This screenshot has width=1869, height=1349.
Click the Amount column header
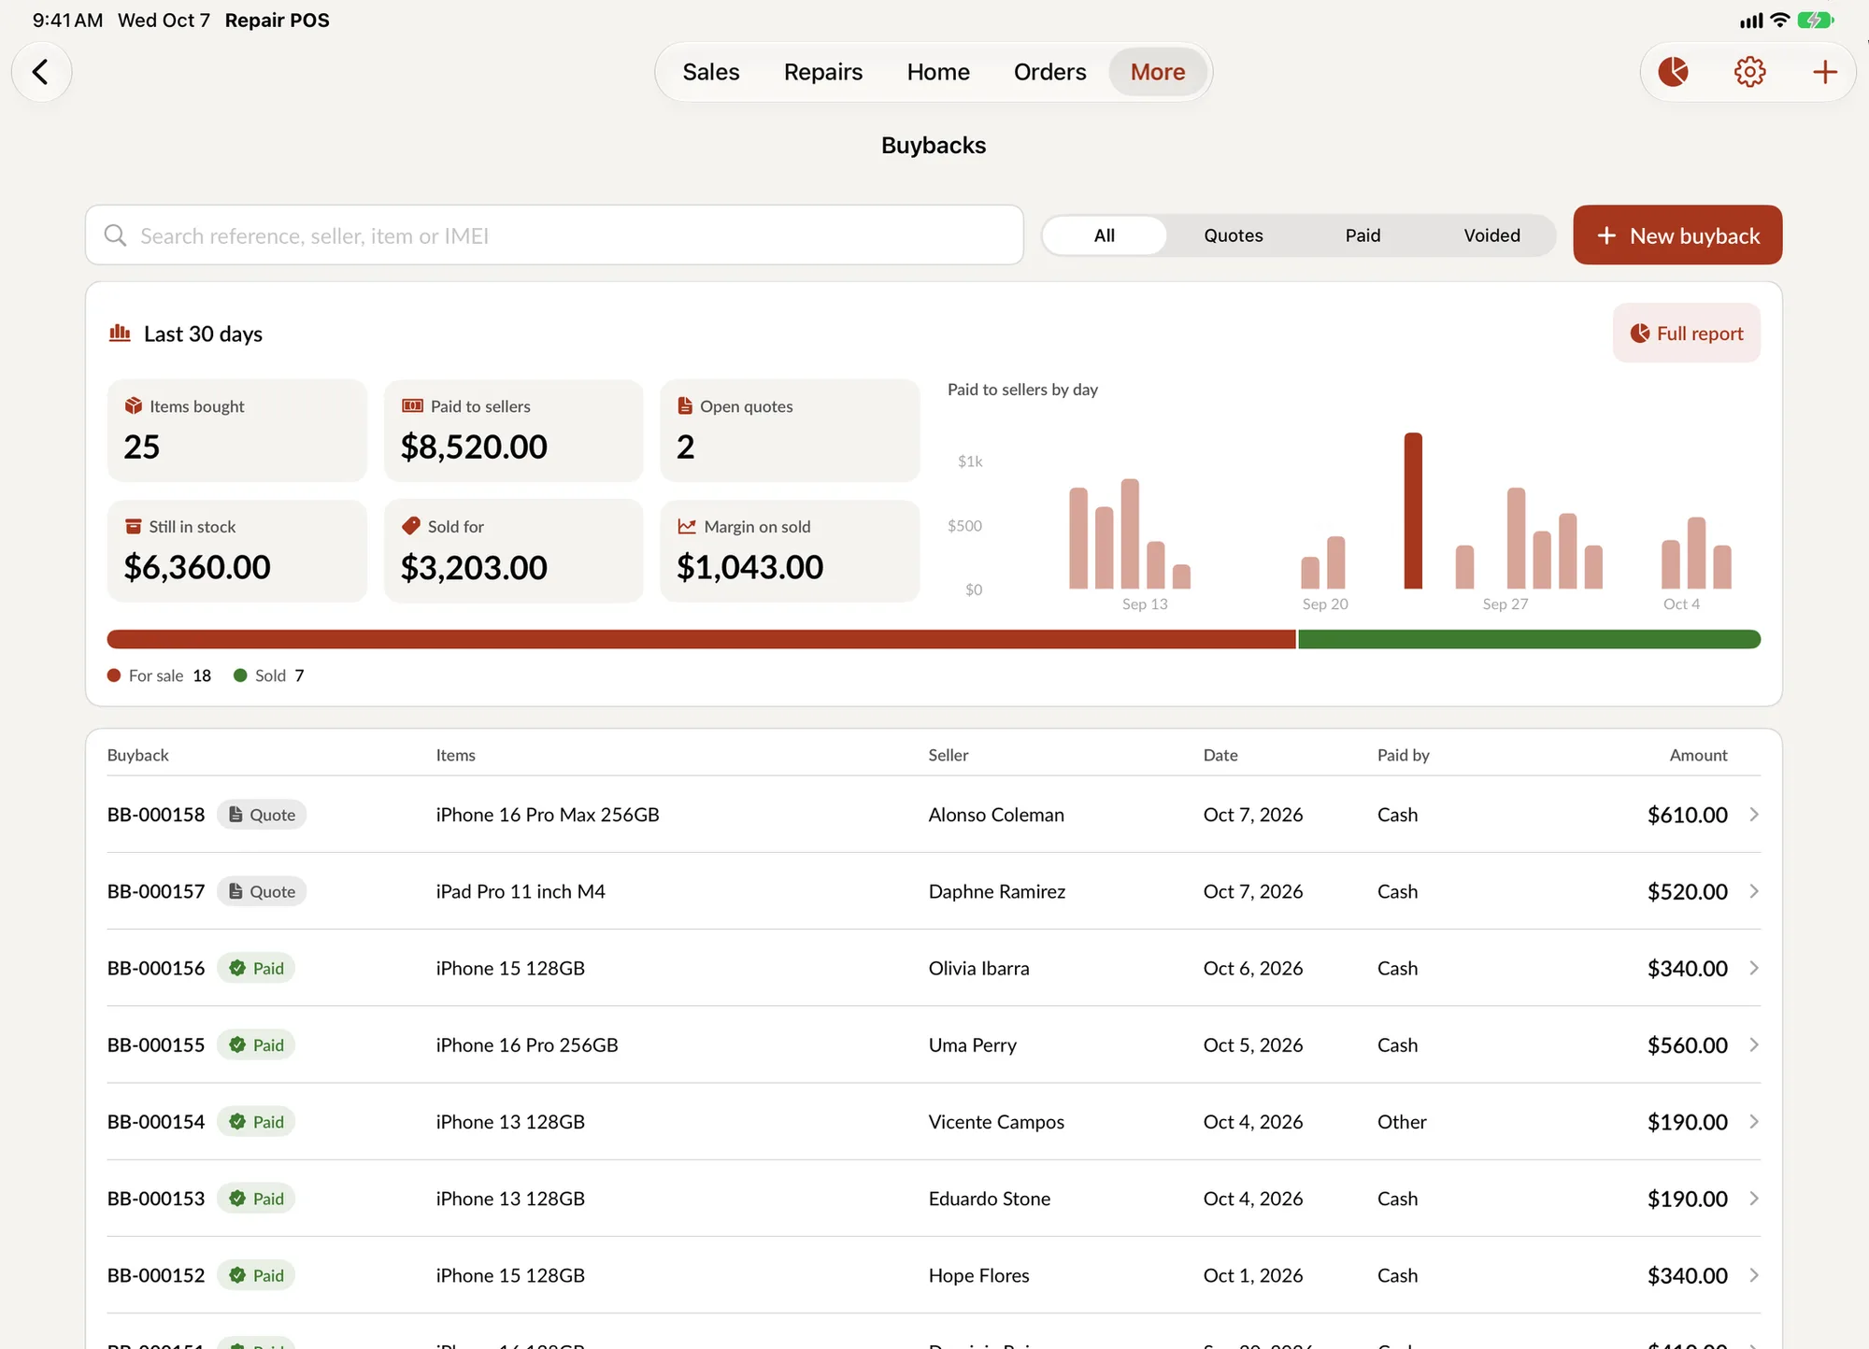[1698, 755]
